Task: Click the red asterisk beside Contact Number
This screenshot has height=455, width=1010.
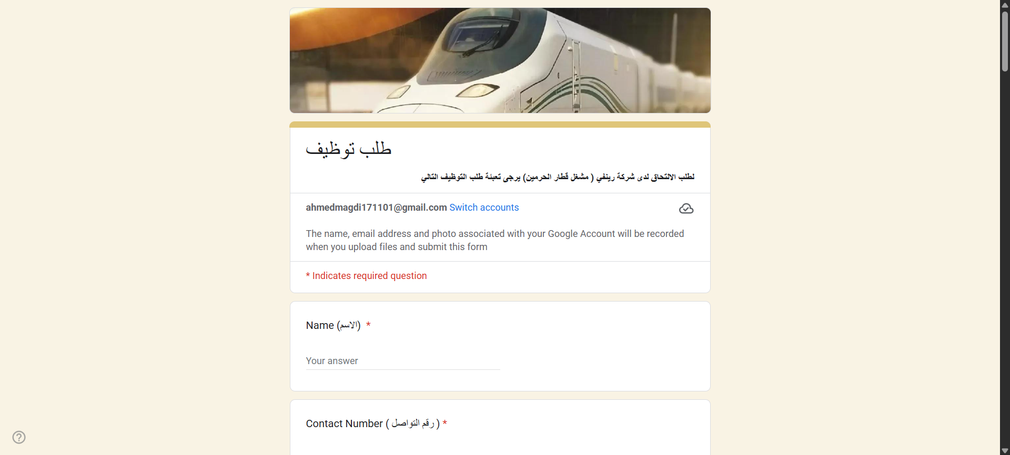Action: point(445,423)
